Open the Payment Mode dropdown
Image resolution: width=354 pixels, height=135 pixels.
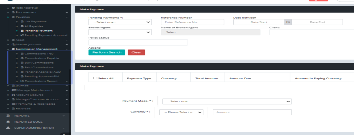pyautogui.click(x=227, y=102)
